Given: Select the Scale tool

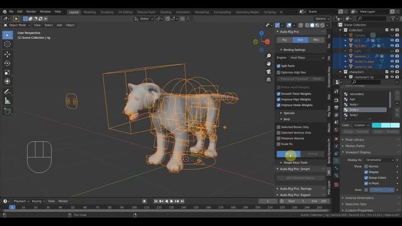Looking at the screenshot, I should tap(8, 72).
